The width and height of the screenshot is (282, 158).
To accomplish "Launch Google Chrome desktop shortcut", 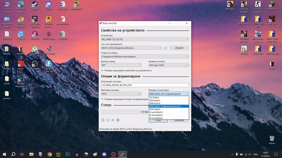I will click(21, 22).
